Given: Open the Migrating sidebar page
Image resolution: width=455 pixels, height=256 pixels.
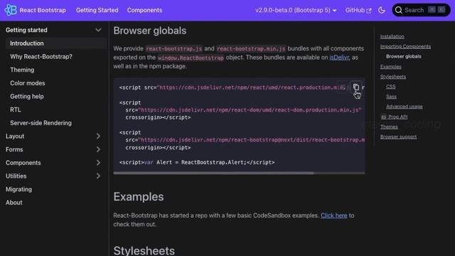Looking at the screenshot, I should point(19,189).
